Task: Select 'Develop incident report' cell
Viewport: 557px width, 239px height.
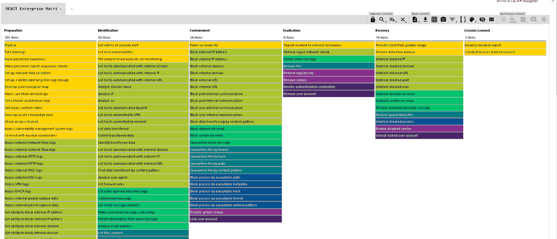Action: click(505, 45)
